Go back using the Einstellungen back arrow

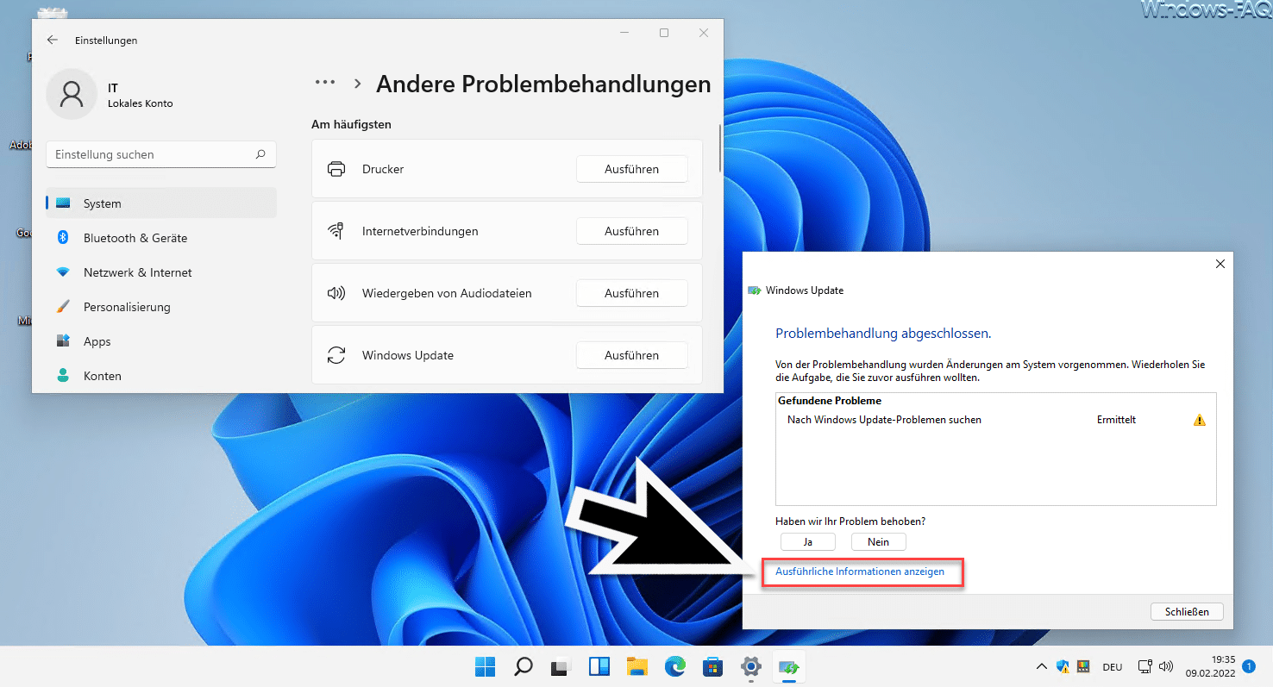coord(53,41)
